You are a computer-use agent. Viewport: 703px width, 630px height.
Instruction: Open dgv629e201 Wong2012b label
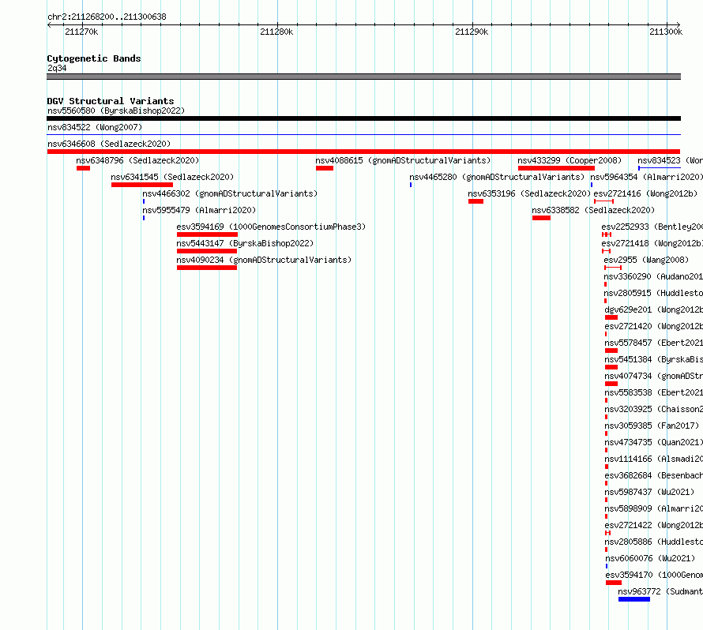[x=654, y=309]
